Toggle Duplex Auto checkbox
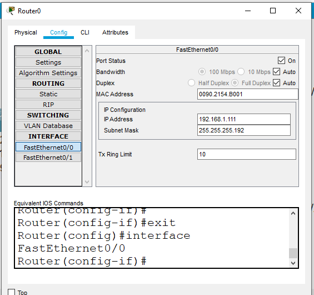This screenshot has width=314, height=295. [277, 82]
